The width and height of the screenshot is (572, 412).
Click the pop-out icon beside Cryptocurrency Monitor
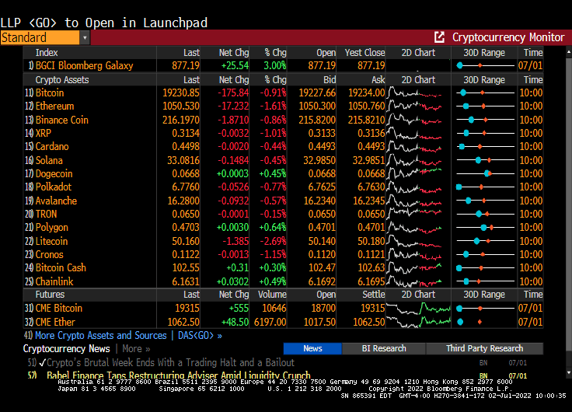[x=440, y=37]
